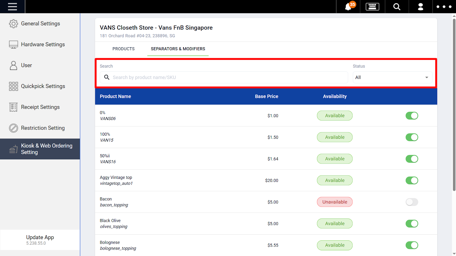Click the Status dropdown arrow
The image size is (456, 256).
click(x=427, y=77)
